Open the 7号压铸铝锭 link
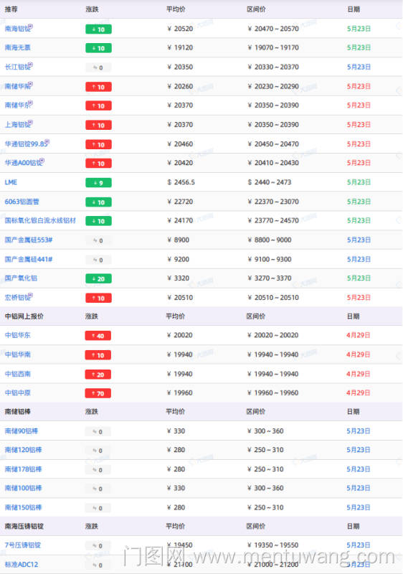403x574 pixels. point(23,545)
